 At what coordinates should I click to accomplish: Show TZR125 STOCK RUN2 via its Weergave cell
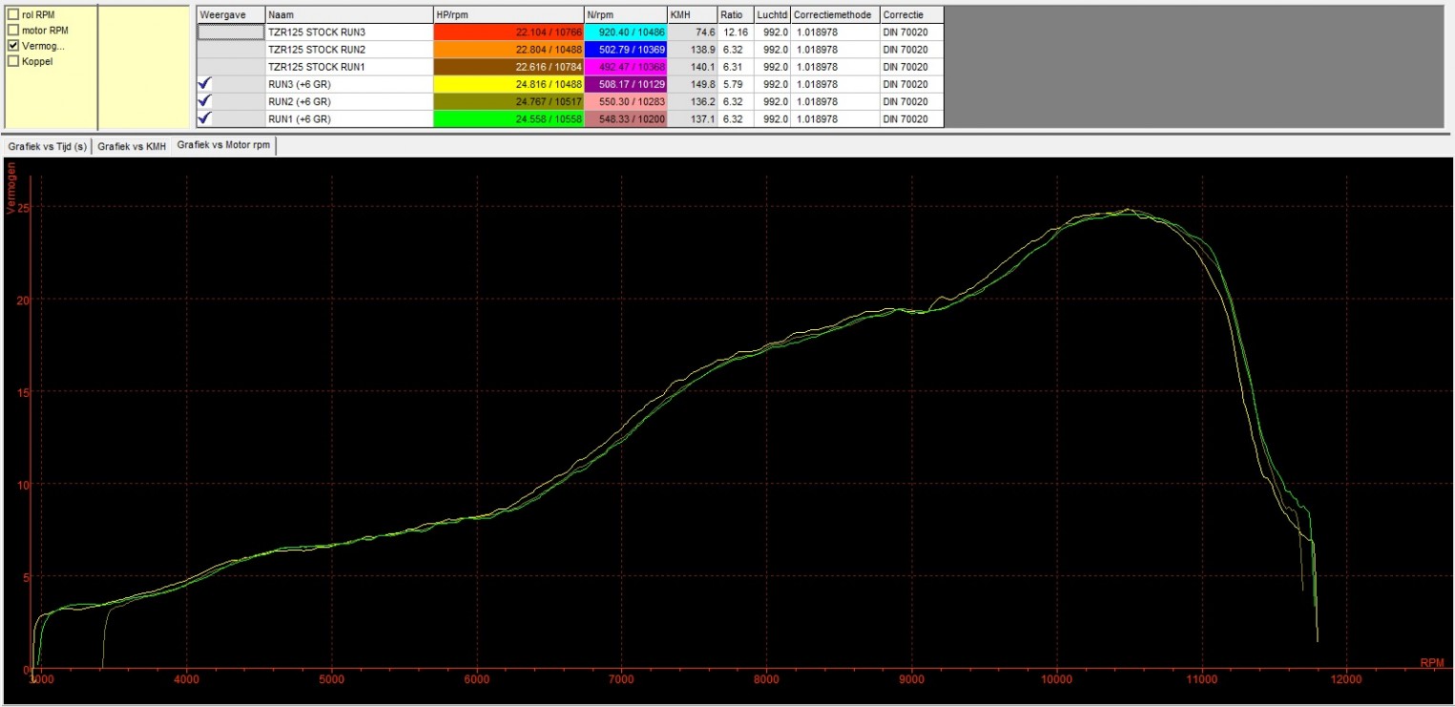click(x=231, y=50)
